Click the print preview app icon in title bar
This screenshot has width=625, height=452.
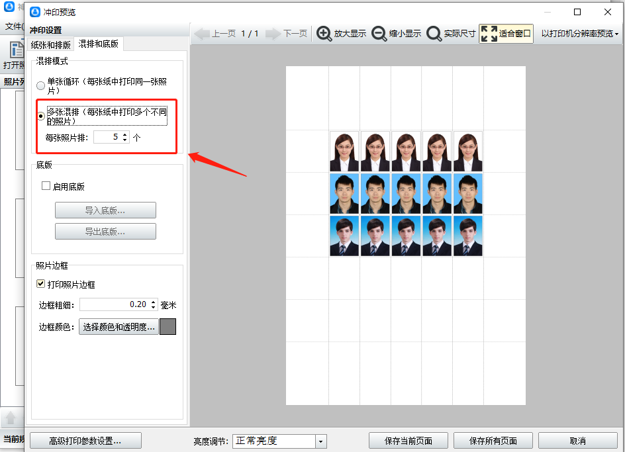click(x=35, y=12)
